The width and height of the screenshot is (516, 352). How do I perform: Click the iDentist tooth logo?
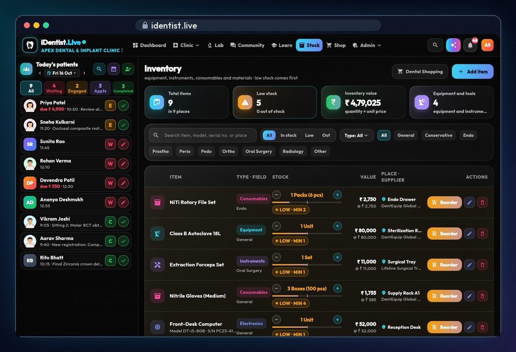click(x=30, y=45)
